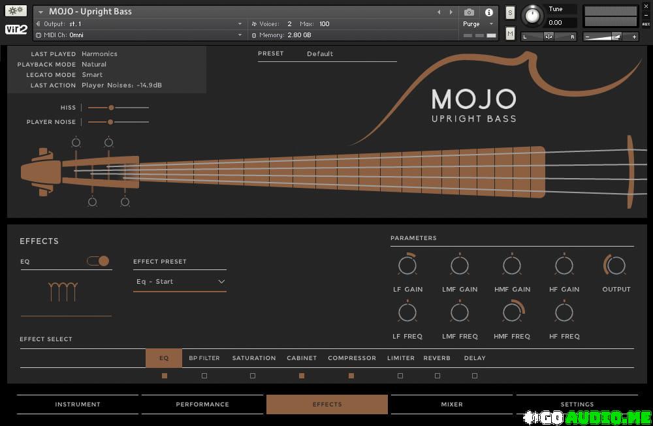This screenshot has width=653, height=426.
Task: Click the HMF GAIN knob
Action: tap(512, 265)
